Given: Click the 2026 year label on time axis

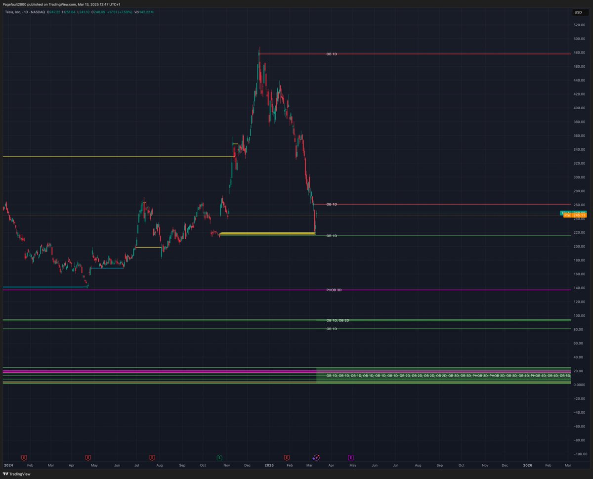Looking at the screenshot, I should pos(528,465).
